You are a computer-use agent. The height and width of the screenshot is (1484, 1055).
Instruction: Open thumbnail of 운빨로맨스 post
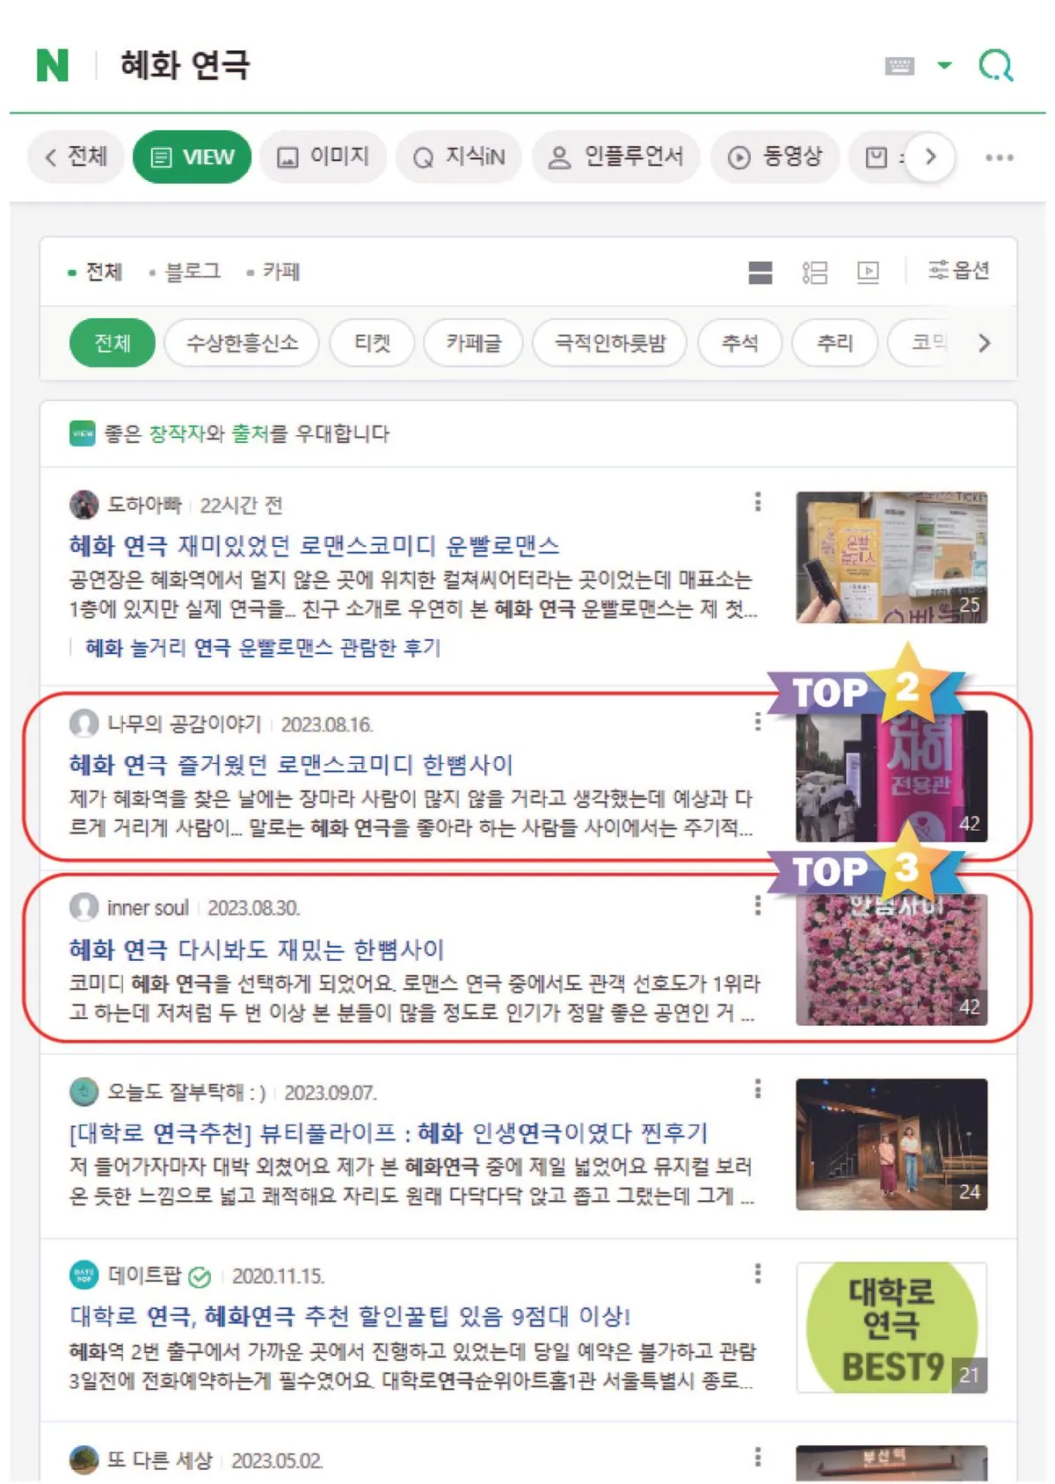[x=891, y=557]
